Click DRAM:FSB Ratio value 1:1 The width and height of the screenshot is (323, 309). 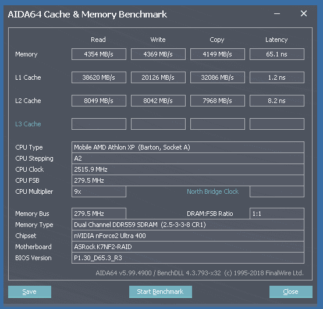tap(277, 214)
